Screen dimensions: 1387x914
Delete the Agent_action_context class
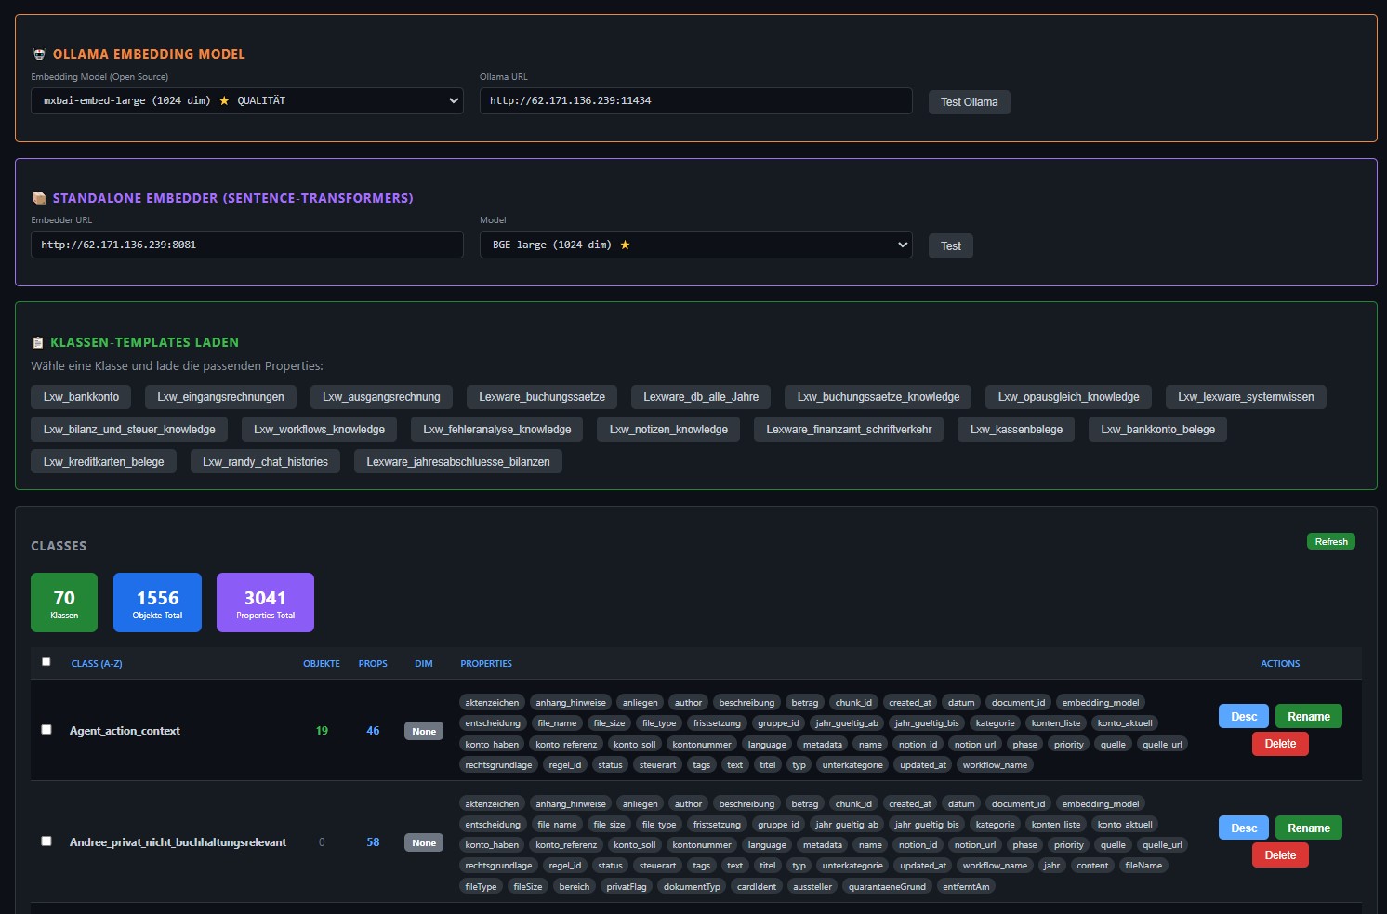(1280, 744)
